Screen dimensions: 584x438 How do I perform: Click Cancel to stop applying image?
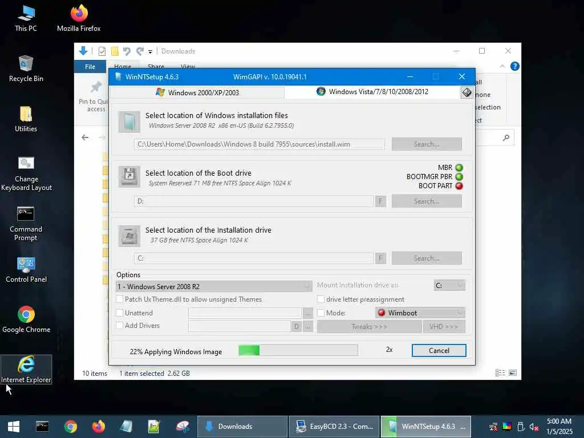pyautogui.click(x=439, y=351)
